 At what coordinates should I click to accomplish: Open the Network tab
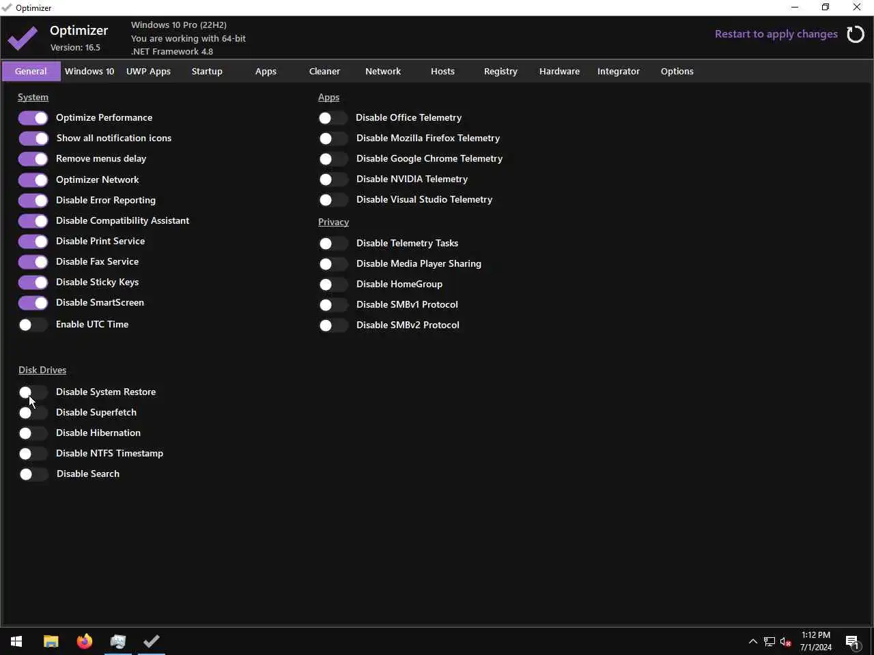tap(383, 71)
